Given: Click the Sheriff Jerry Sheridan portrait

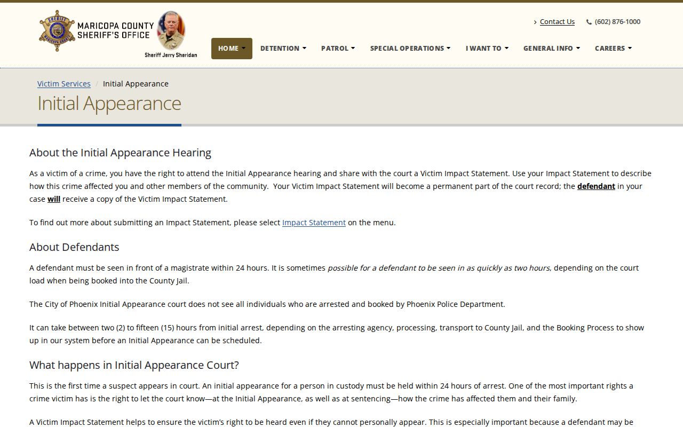Looking at the screenshot, I should coord(171,31).
